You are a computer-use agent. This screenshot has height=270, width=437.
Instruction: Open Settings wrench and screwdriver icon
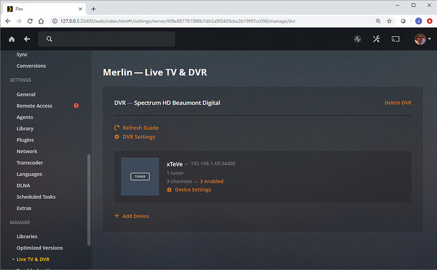point(376,39)
